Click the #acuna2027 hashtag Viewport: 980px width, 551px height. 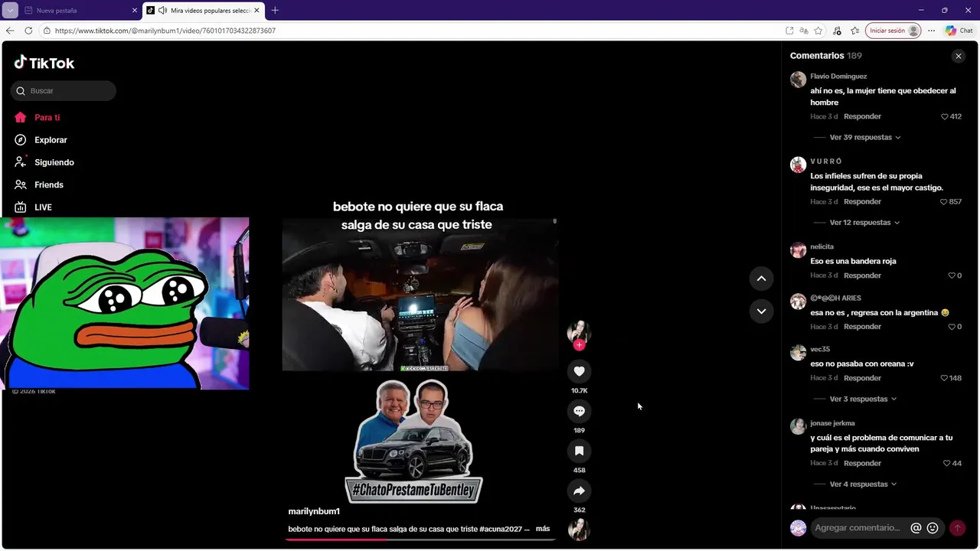pyautogui.click(x=500, y=529)
